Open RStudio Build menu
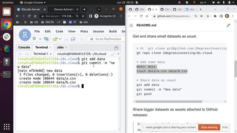The width and height of the screenshot is (237, 133). point(113,31)
